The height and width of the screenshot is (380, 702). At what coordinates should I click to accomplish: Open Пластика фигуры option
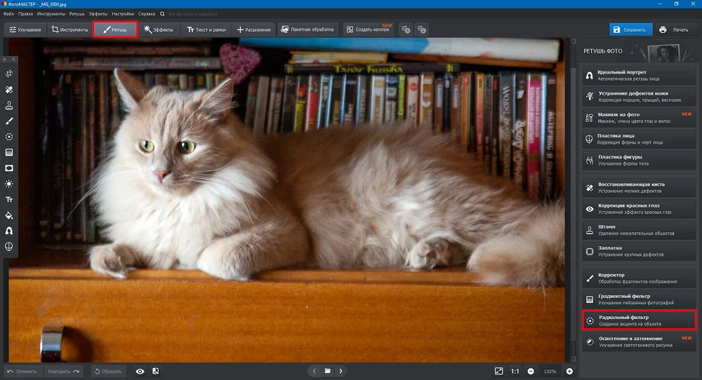click(638, 160)
